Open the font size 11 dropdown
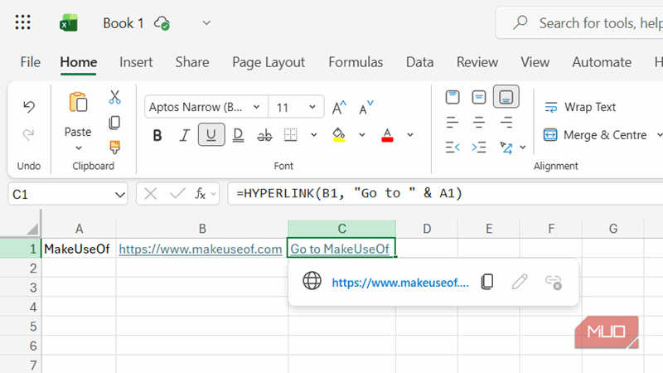The height and width of the screenshot is (373, 663). 312,107
